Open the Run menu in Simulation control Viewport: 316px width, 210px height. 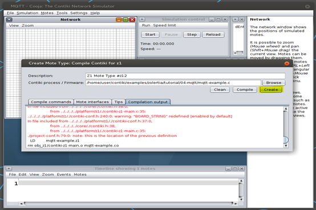[x=146, y=25]
